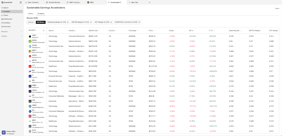Click the swap icon next to SECURITY header

(44, 30)
